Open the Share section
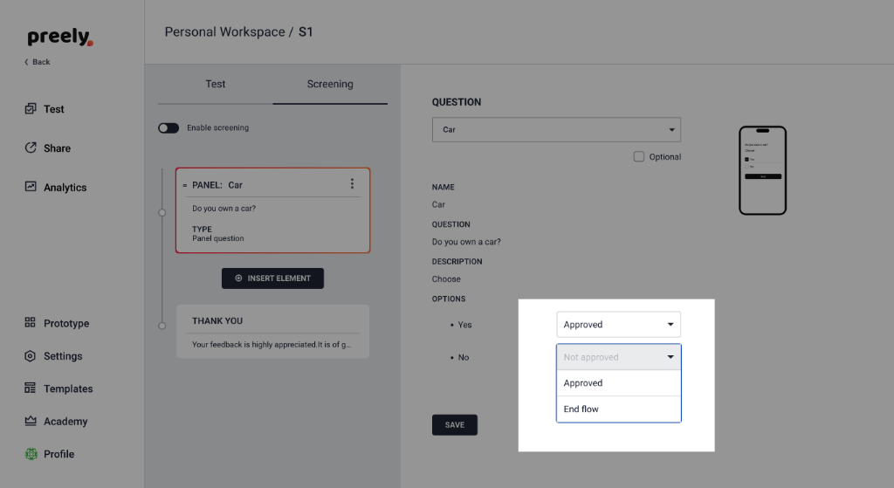The height and width of the screenshot is (488, 894). point(48,148)
